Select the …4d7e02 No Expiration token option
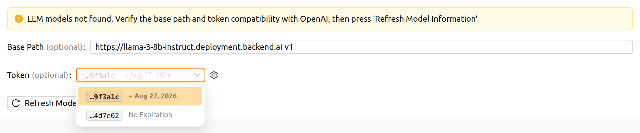The height and width of the screenshot is (133, 640). (x=140, y=115)
